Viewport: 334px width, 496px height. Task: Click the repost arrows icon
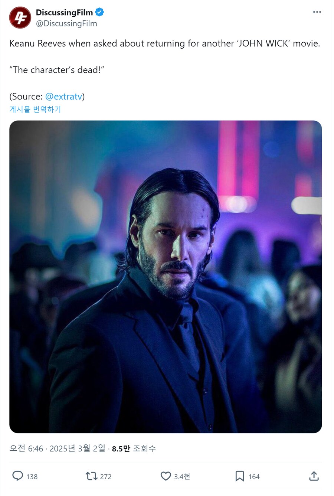click(91, 476)
